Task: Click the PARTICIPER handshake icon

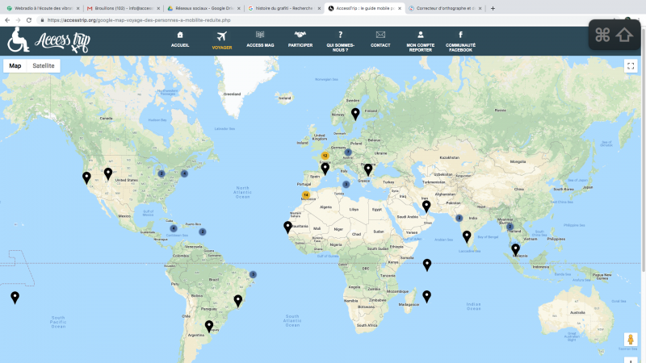Action: (300, 35)
